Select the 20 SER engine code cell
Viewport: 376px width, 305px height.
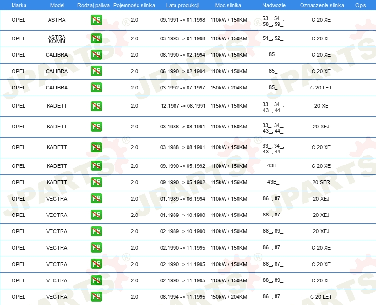click(321, 182)
